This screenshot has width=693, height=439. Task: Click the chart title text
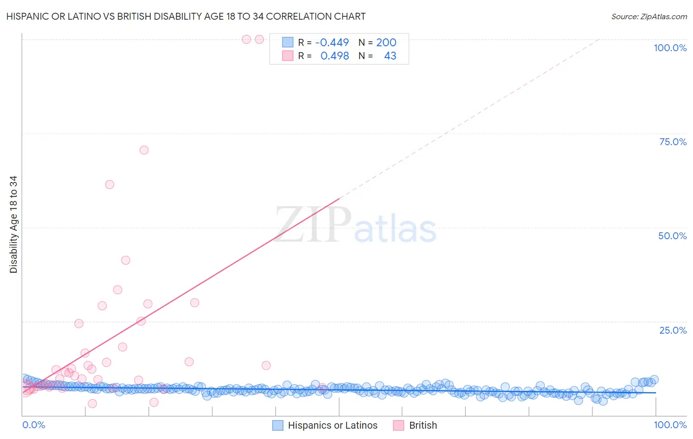[x=186, y=16]
